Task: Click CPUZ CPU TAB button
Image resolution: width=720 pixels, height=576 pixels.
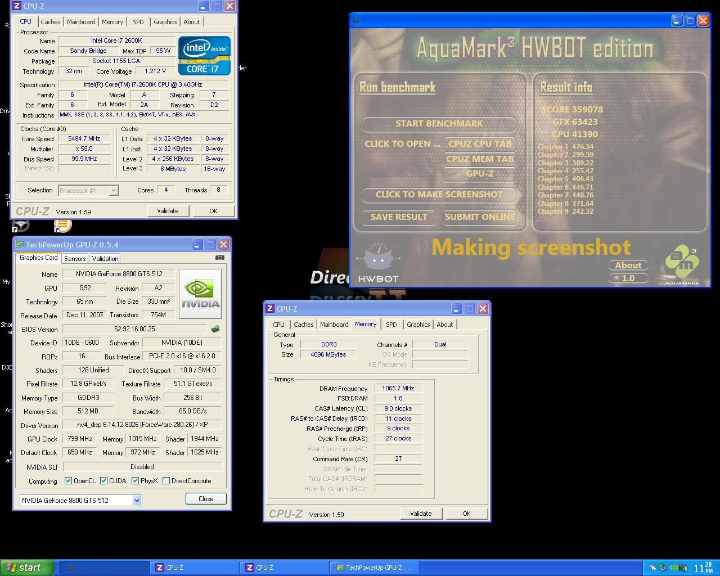Action: tap(480, 144)
